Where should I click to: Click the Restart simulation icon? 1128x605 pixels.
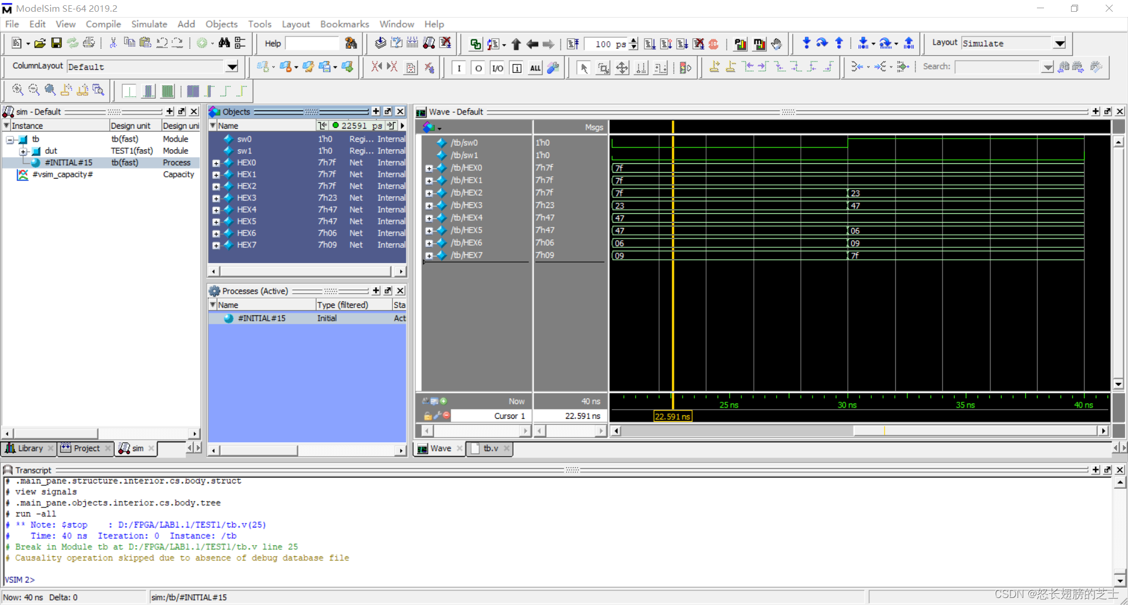573,44
